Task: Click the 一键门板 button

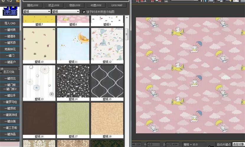Action: (x=10, y=85)
